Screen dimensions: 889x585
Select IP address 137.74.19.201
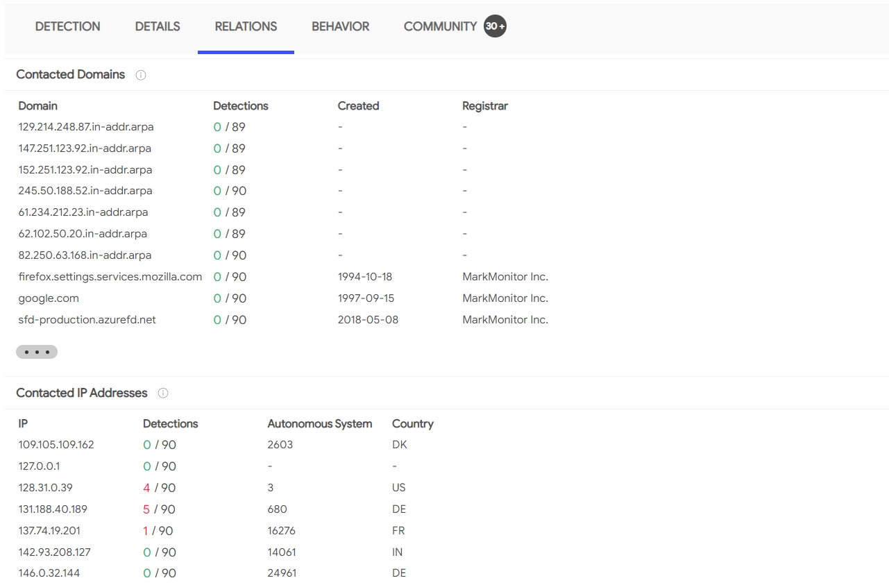pos(49,531)
